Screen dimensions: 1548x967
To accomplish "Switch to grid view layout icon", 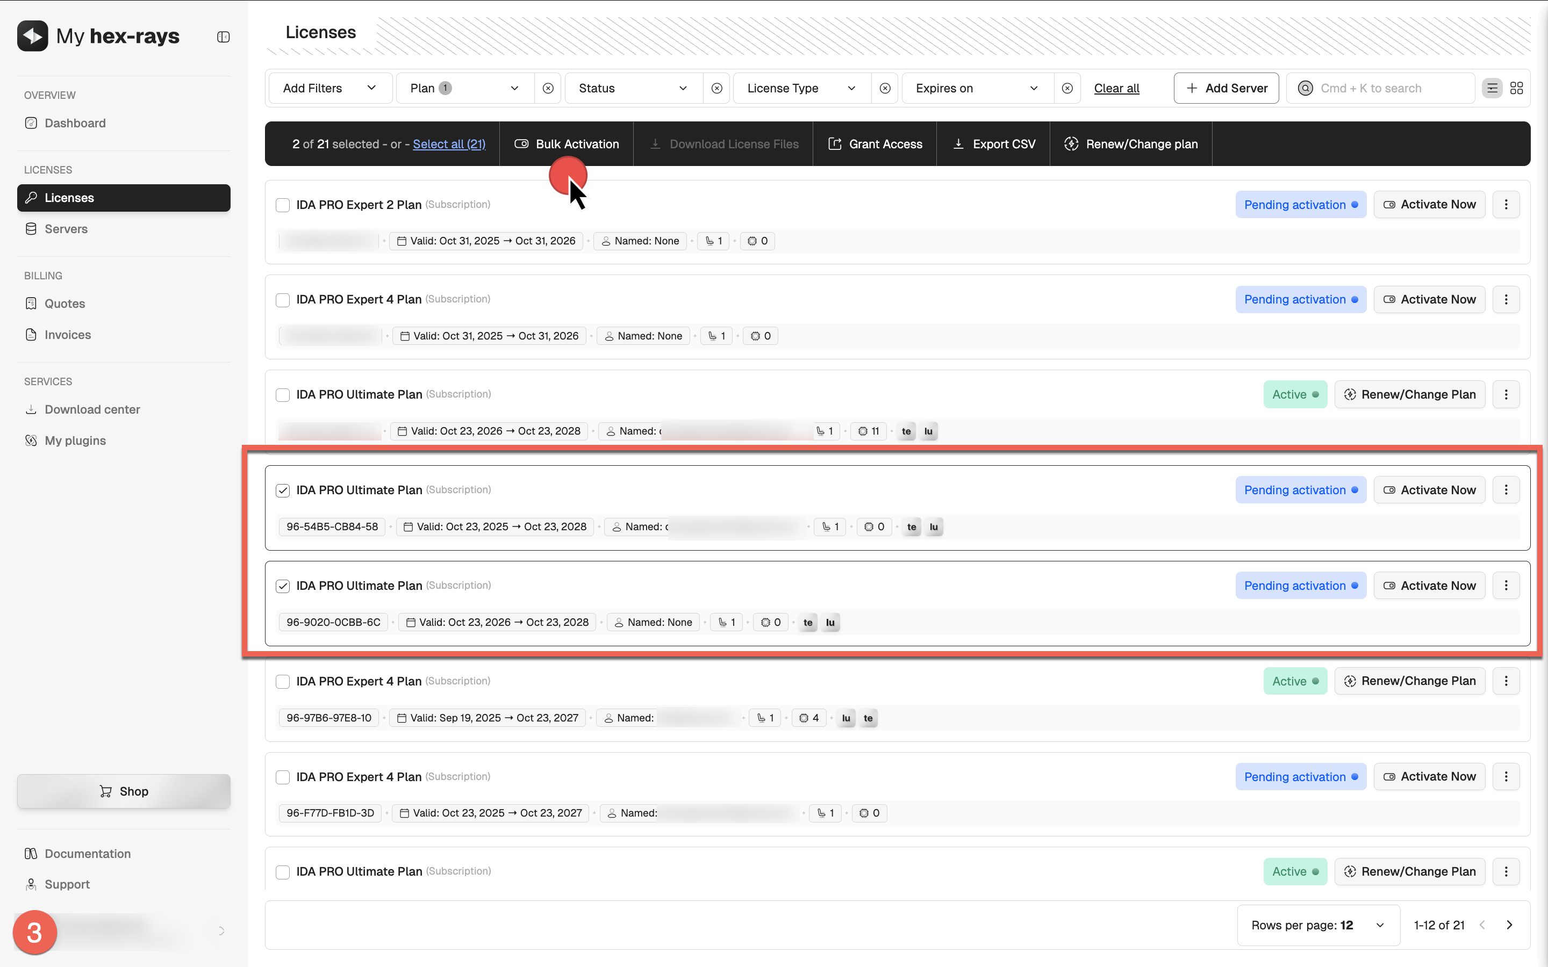I will pos(1516,88).
